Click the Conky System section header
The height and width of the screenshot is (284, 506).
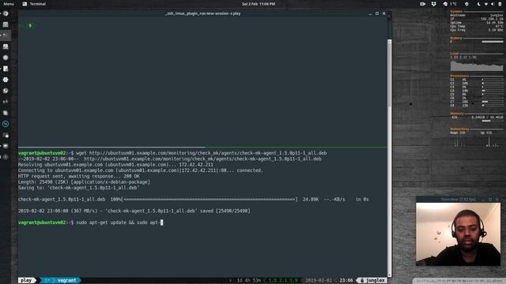click(456, 12)
